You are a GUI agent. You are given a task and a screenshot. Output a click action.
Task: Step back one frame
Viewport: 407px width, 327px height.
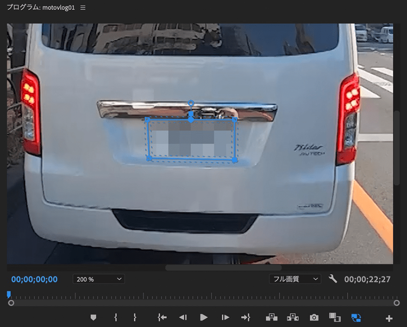coord(183,318)
